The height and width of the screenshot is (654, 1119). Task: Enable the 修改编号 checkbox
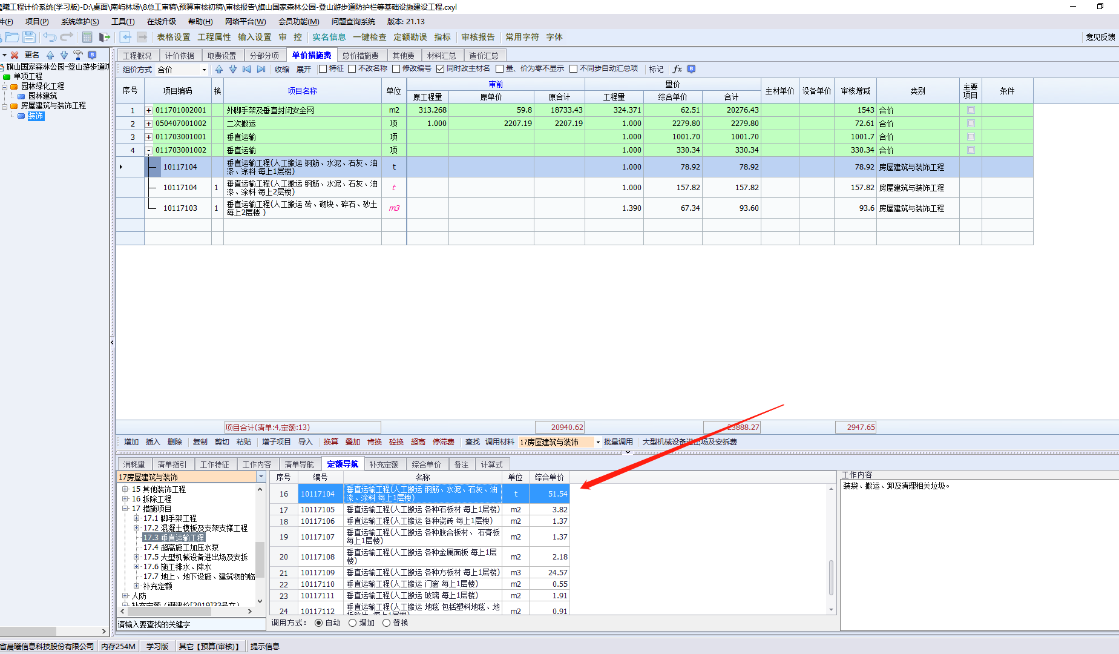point(396,69)
